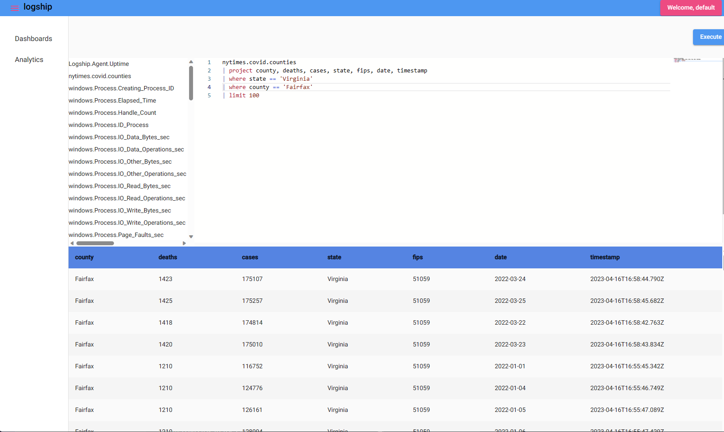Screen dimensions: 724x432
Task: Click left arrow of horizontal scrollbar
Action: click(x=72, y=243)
